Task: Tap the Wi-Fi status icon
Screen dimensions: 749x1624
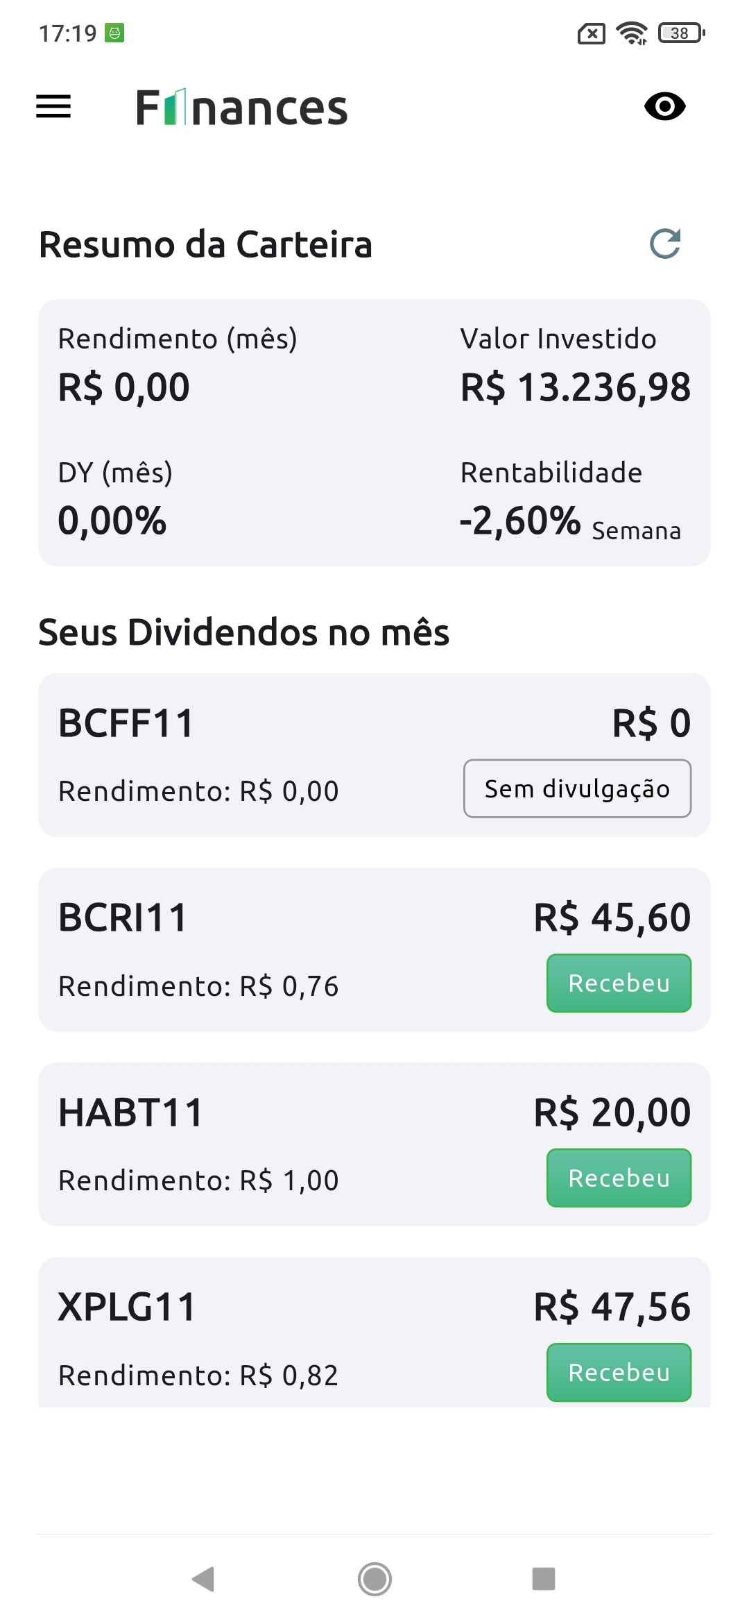Action: click(x=632, y=33)
